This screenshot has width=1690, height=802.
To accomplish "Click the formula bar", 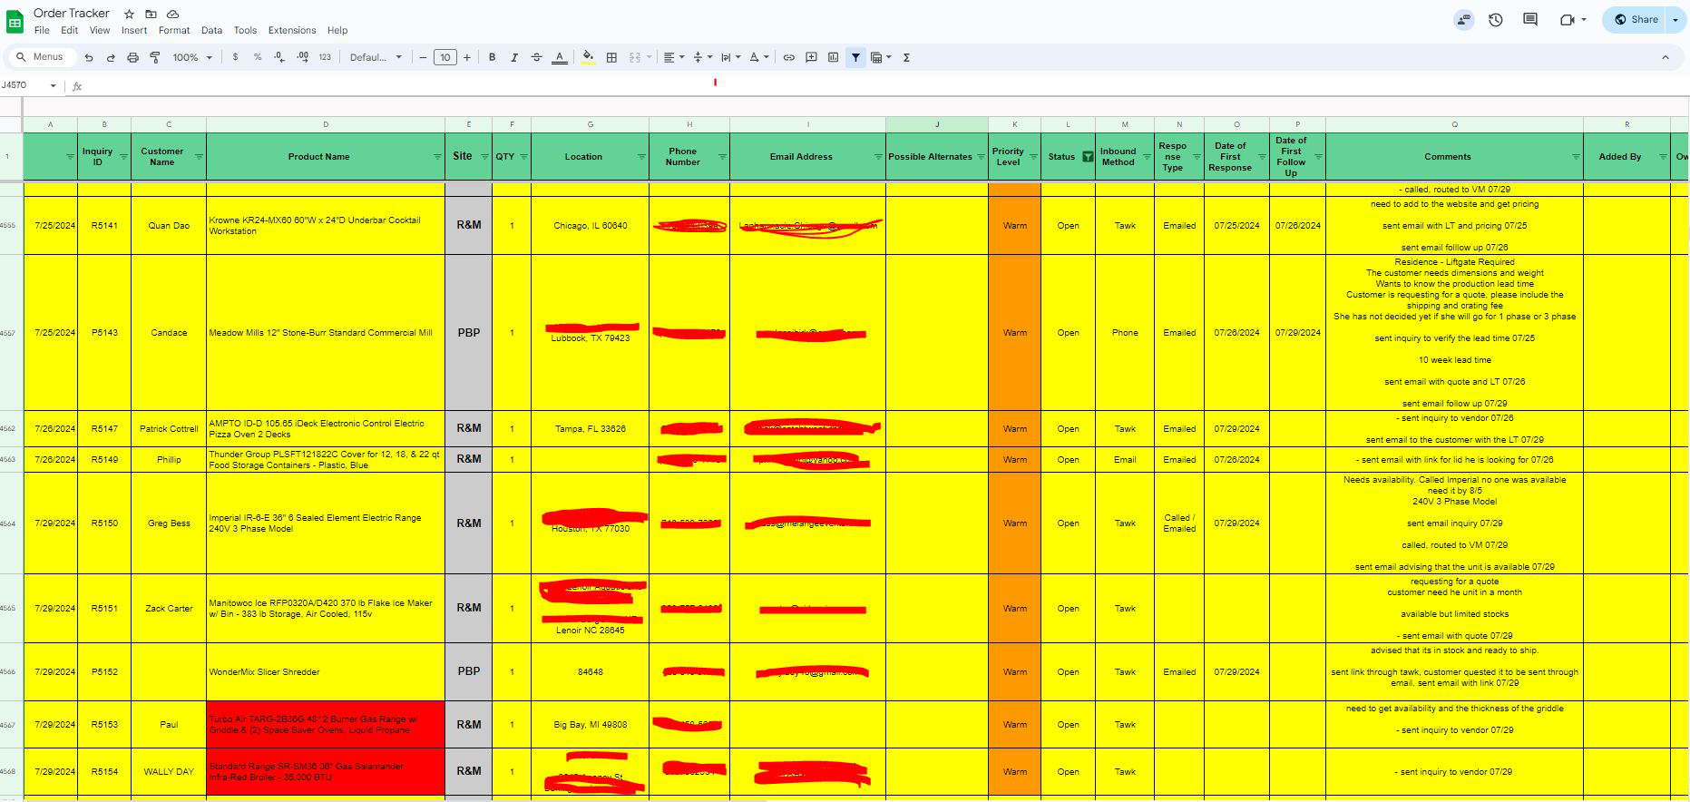I will [884, 85].
